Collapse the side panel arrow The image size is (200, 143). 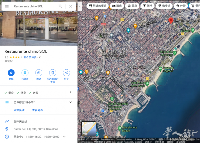pyautogui.click(x=80, y=6)
